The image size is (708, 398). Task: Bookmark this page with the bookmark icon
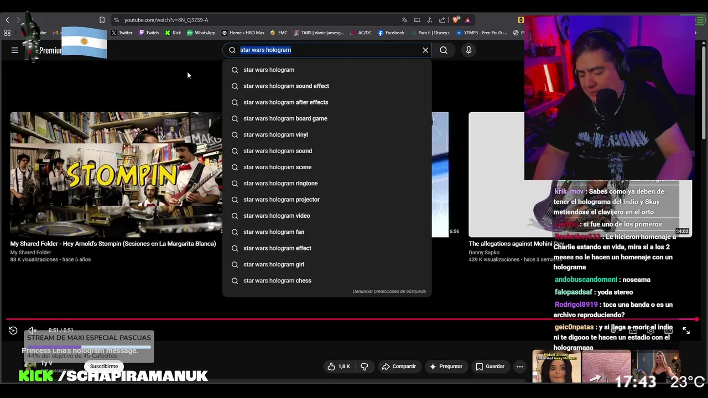pyautogui.click(x=102, y=20)
